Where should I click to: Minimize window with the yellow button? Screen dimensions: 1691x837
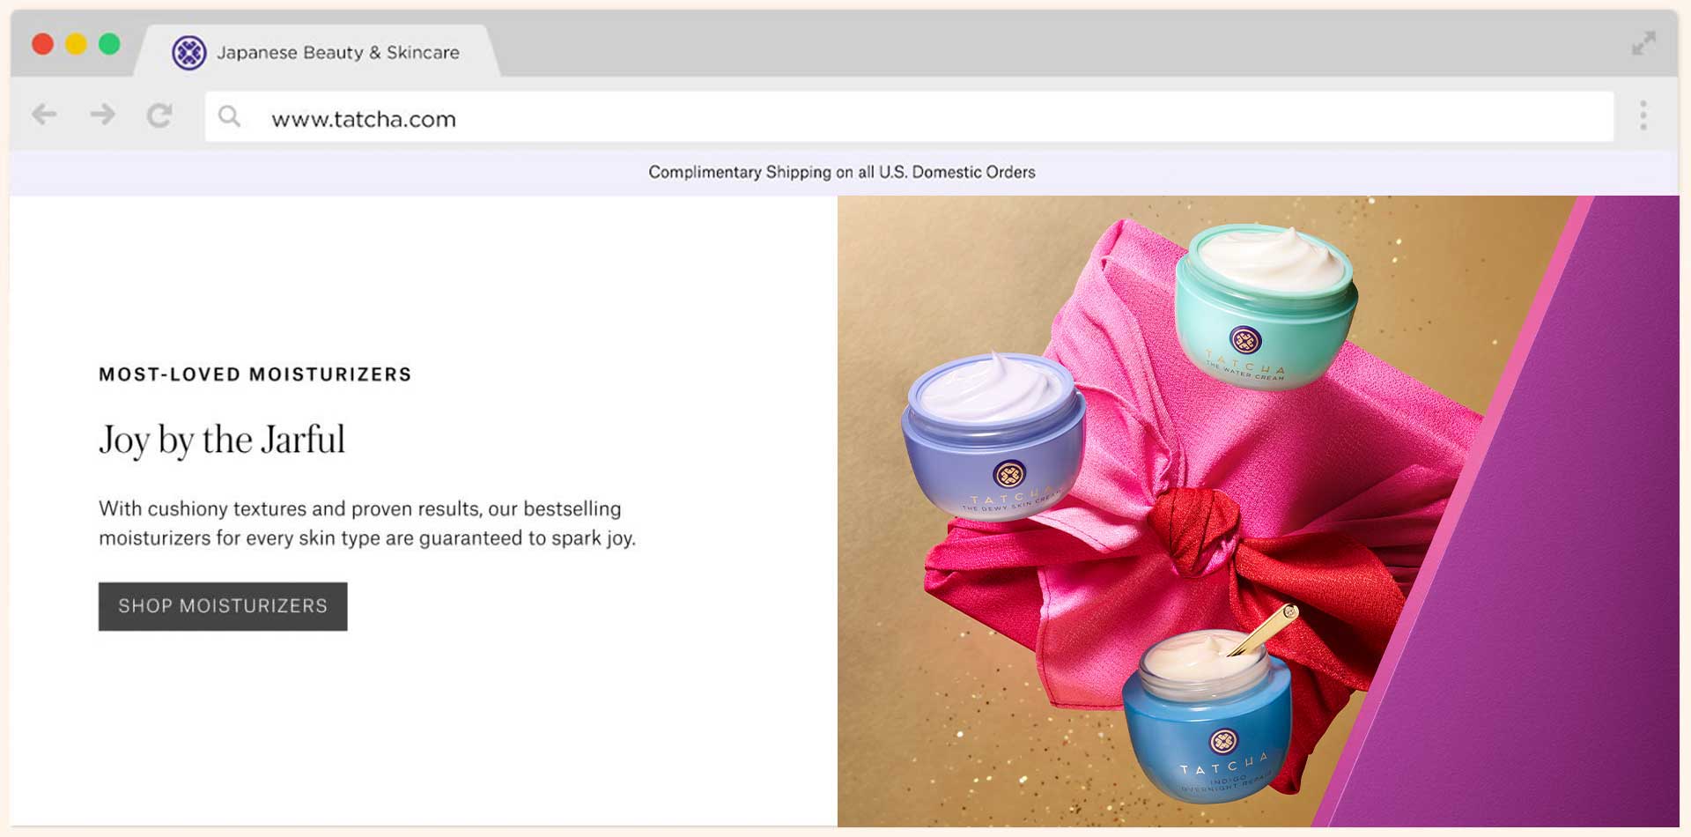pyautogui.click(x=76, y=44)
